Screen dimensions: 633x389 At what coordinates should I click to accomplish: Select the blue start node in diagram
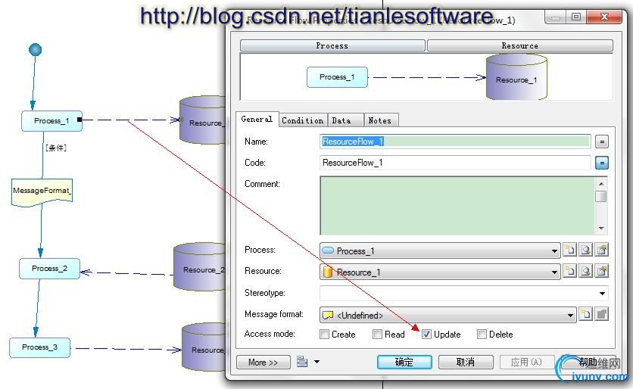tap(35, 50)
